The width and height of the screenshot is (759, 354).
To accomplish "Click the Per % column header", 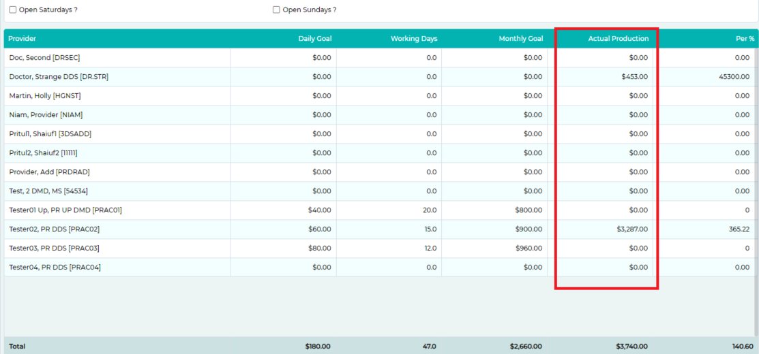I will point(745,39).
